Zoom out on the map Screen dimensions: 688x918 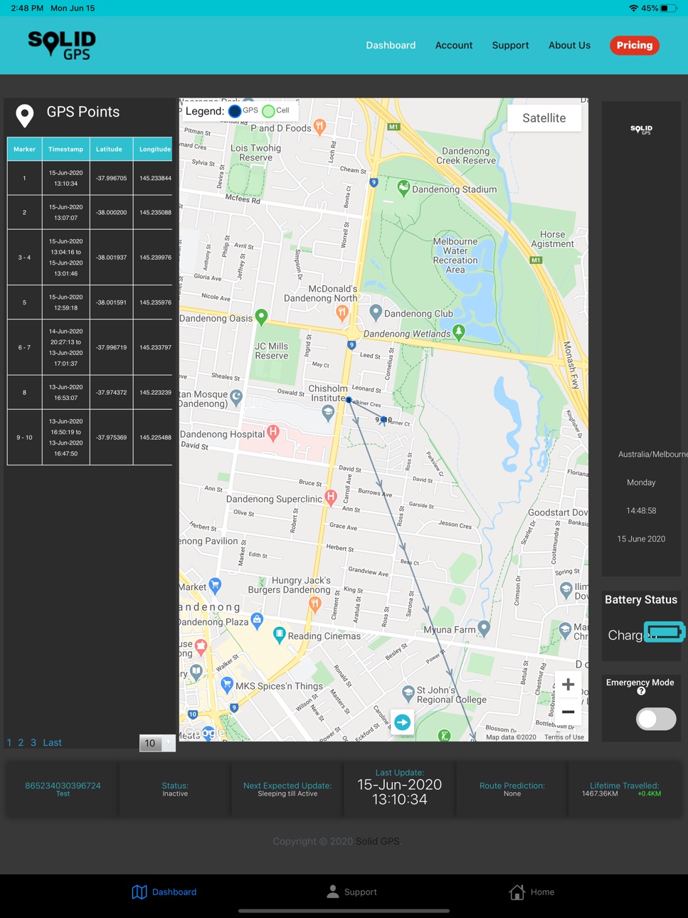(568, 712)
